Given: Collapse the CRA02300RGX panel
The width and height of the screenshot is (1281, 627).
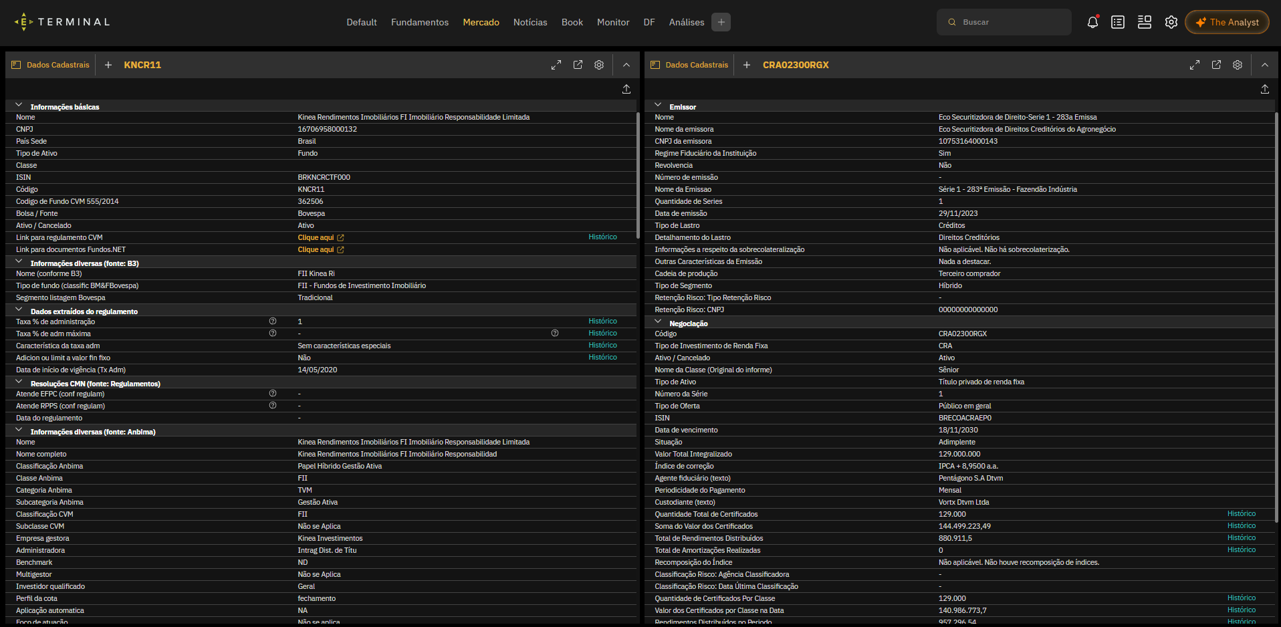Looking at the screenshot, I should coord(1265,65).
